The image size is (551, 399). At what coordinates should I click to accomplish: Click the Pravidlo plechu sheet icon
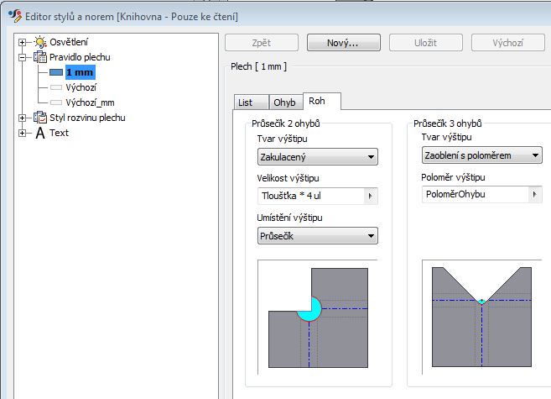[x=39, y=57]
